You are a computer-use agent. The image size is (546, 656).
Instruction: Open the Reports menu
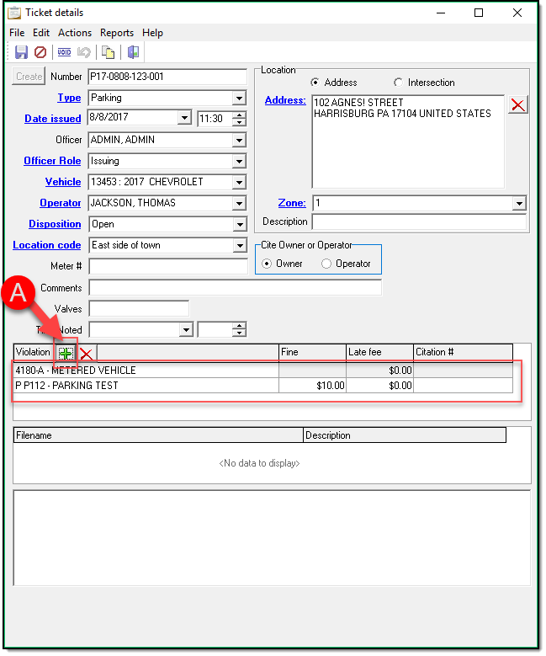117,33
